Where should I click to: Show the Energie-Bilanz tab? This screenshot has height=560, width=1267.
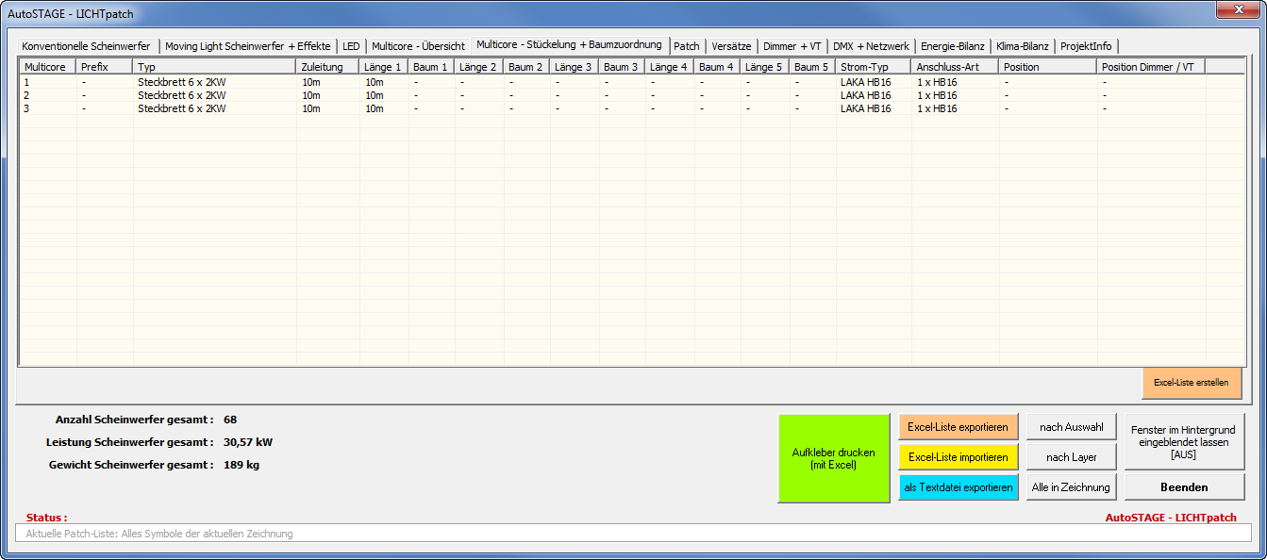point(952,46)
